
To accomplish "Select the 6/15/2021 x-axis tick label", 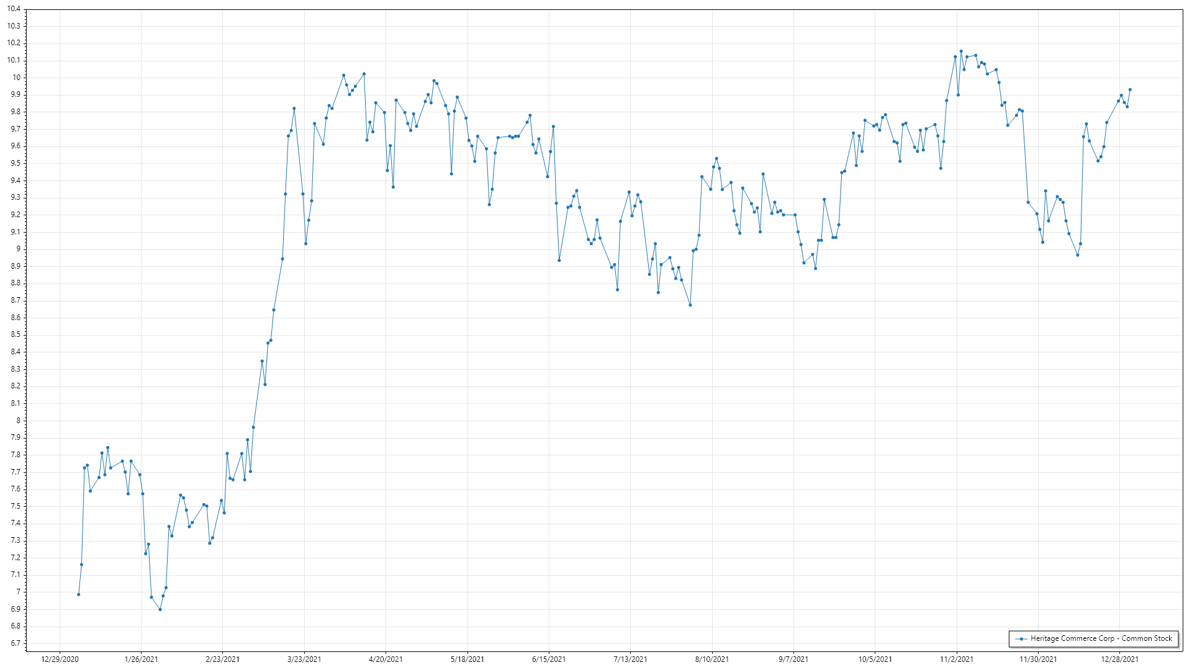I will tap(549, 659).
